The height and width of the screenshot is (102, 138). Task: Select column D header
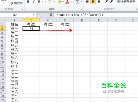click(x=65, y=20)
